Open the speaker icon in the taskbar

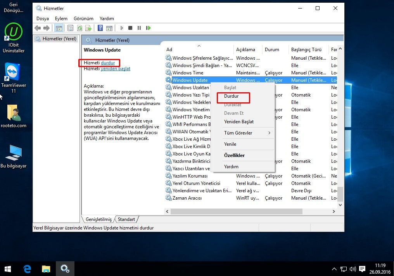(x=353, y=268)
